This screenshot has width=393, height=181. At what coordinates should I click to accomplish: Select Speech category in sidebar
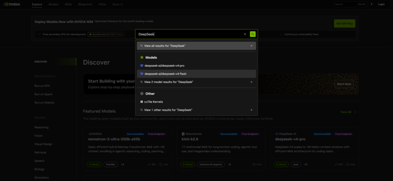point(40,161)
